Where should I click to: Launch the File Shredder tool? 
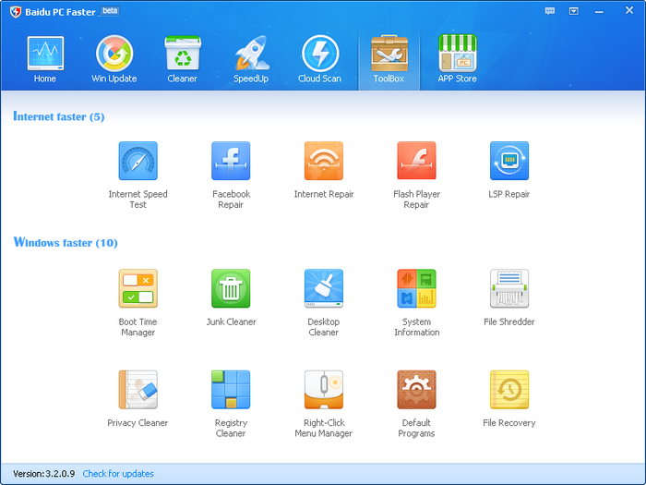509,288
